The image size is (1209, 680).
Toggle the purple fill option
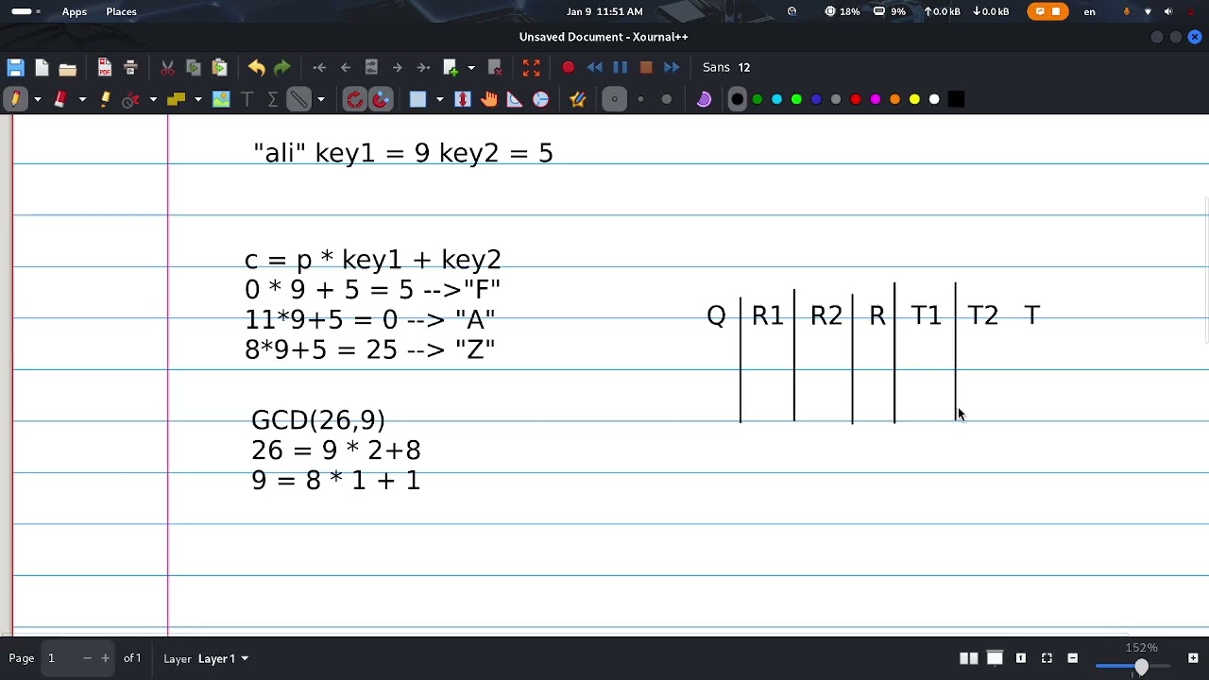coord(704,99)
